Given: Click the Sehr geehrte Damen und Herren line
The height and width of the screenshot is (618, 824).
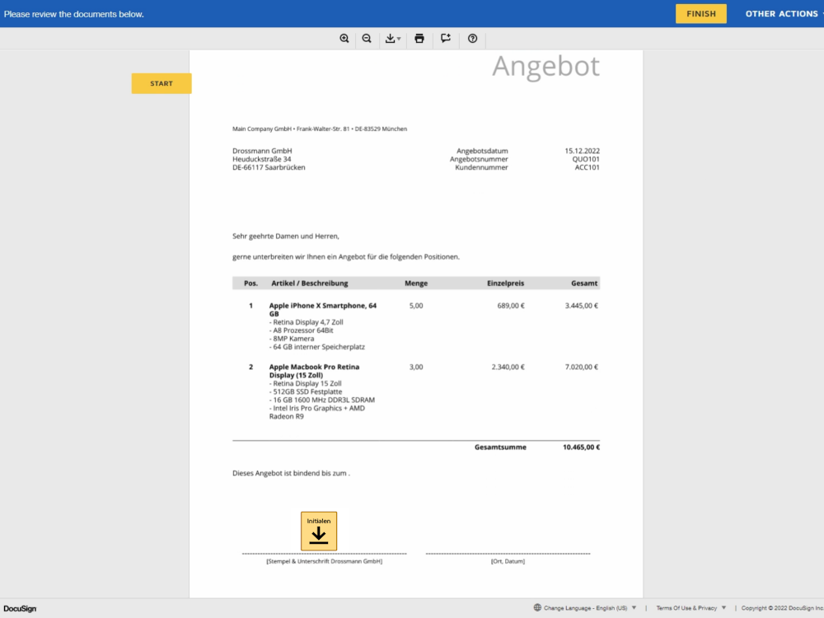Looking at the screenshot, I should (286, 236).
